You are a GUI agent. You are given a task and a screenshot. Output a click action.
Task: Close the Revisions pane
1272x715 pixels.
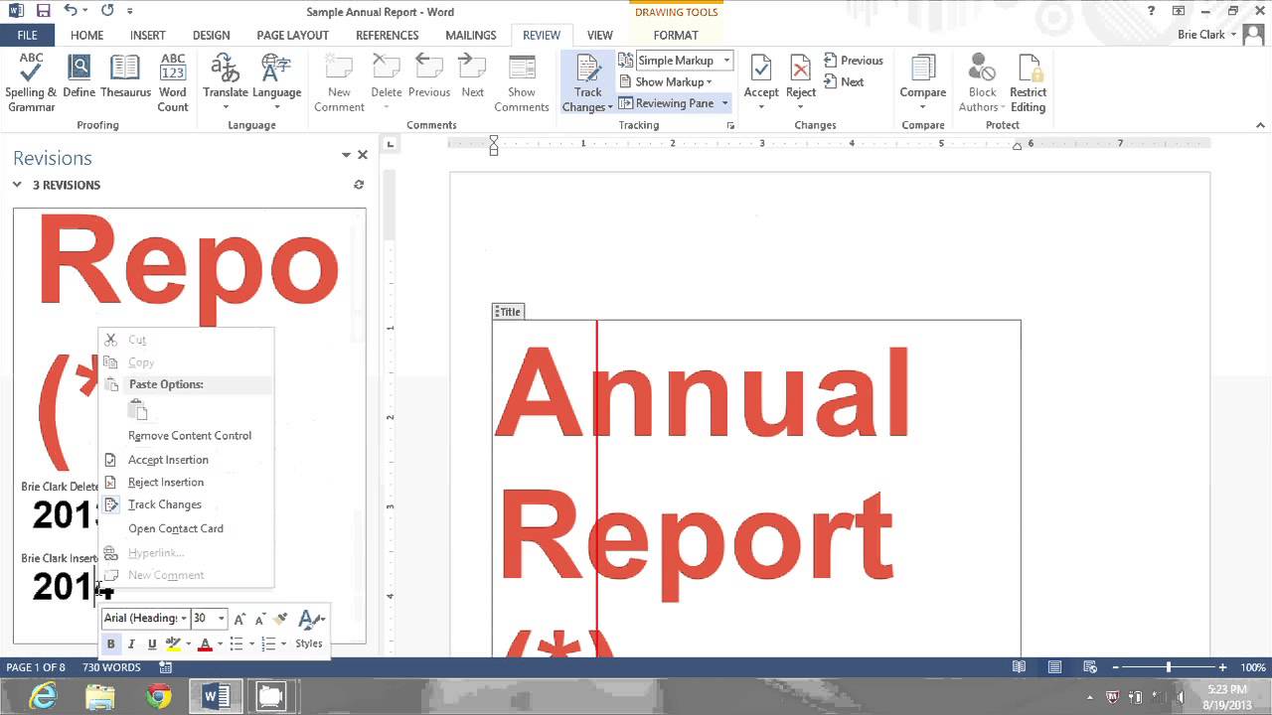(363, 155)
